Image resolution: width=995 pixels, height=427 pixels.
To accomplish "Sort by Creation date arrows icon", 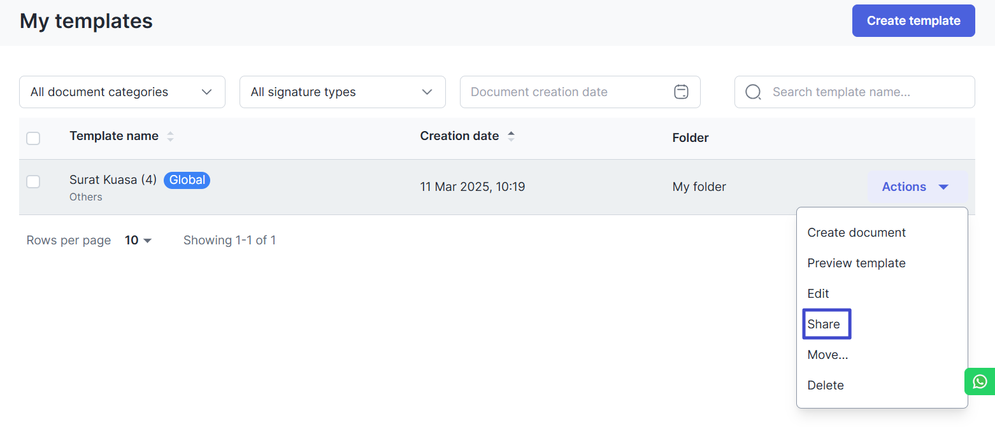I will [511, 136].
